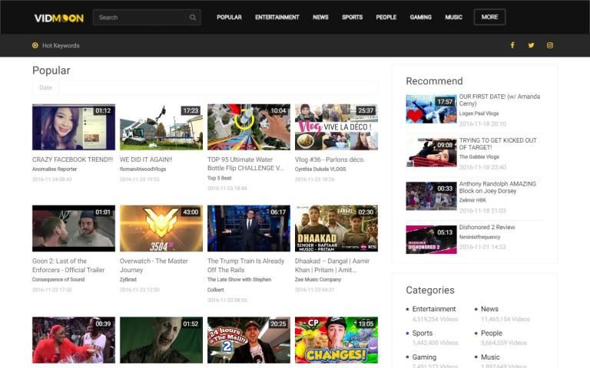Open the Dishonored 2 Review thumbnail
Viewport: 590px width, 368px height.
tap(431, 239)
